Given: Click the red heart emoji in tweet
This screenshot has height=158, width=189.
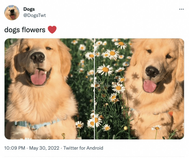Looking at the screenshot, I should pos(52,29).
